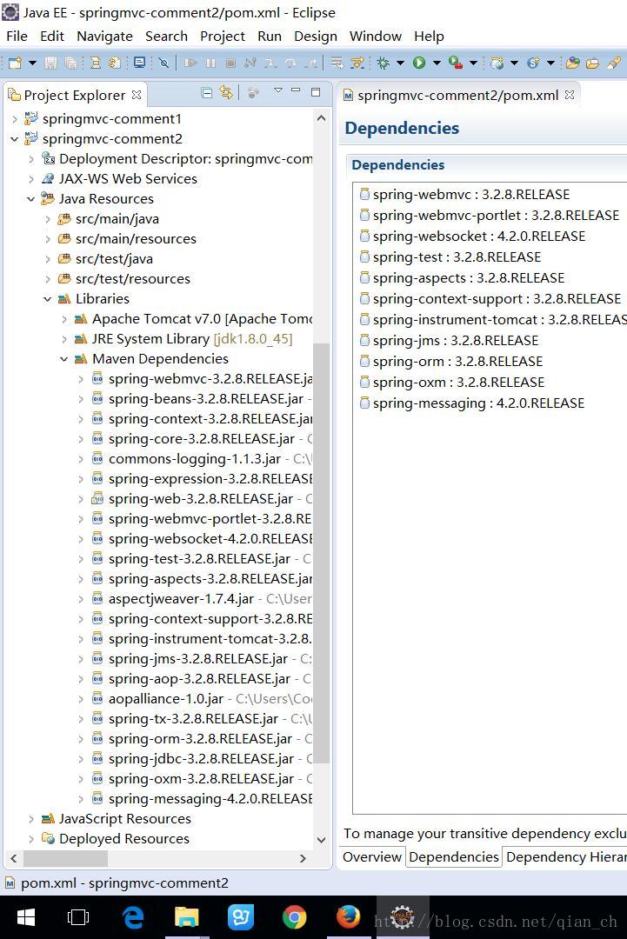Close the springmvc-comment2/pom.xml editor tab
Viewport: 627px width, 939px height.
[570, 96]
